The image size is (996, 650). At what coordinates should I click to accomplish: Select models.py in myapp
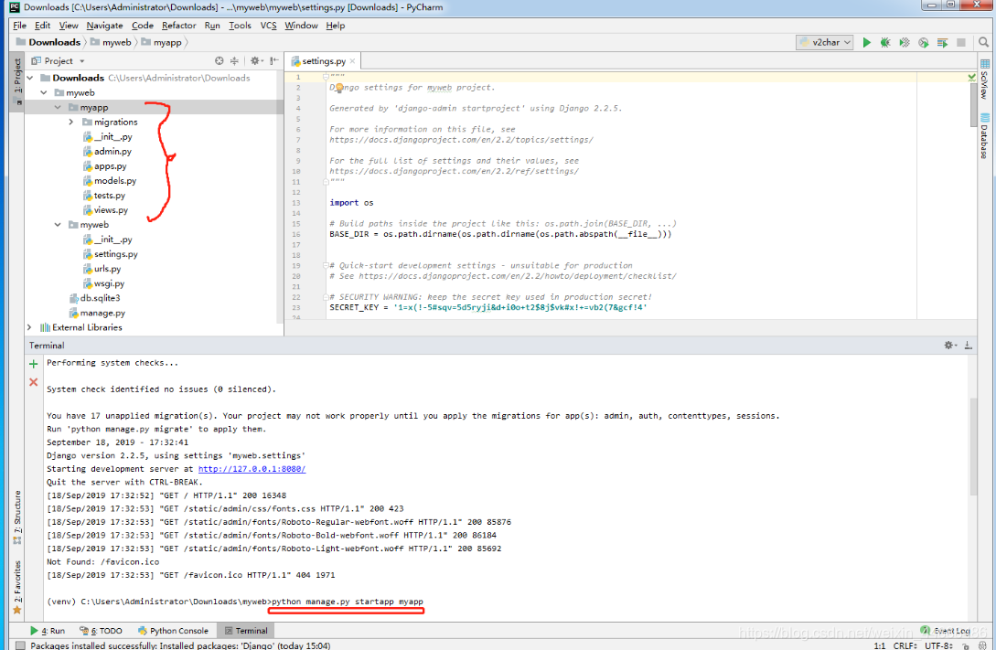click(109, 181)
